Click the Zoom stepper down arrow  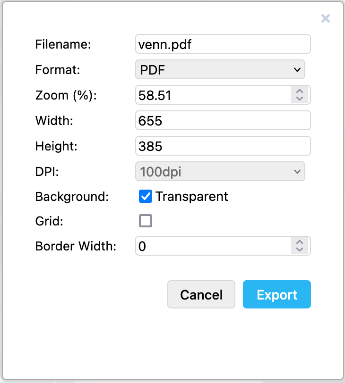[x=300, y=98]
